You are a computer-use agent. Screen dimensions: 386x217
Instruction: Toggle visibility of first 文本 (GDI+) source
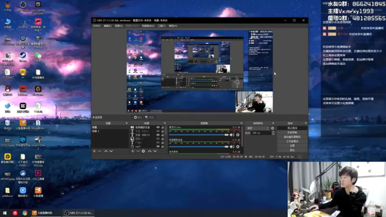tap(158, 131)
